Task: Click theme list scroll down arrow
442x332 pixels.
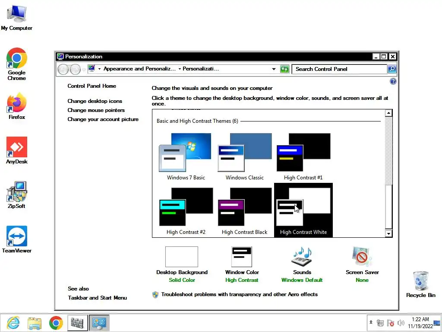Action: click(388, 233)
